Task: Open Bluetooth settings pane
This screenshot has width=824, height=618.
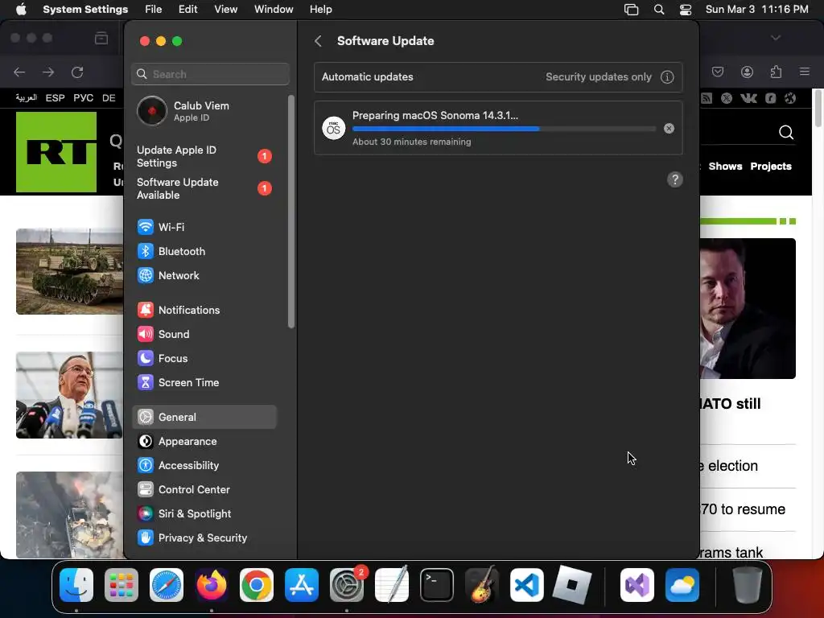Action: click(x=204, y=251)
